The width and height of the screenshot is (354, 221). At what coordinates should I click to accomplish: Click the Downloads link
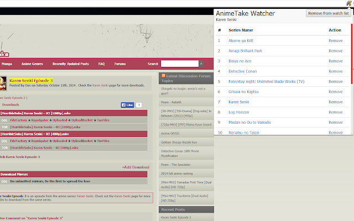11,104
